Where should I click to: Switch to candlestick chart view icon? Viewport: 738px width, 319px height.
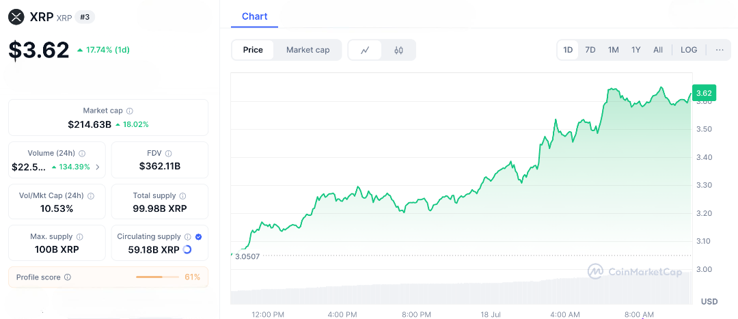coord(398,50)
